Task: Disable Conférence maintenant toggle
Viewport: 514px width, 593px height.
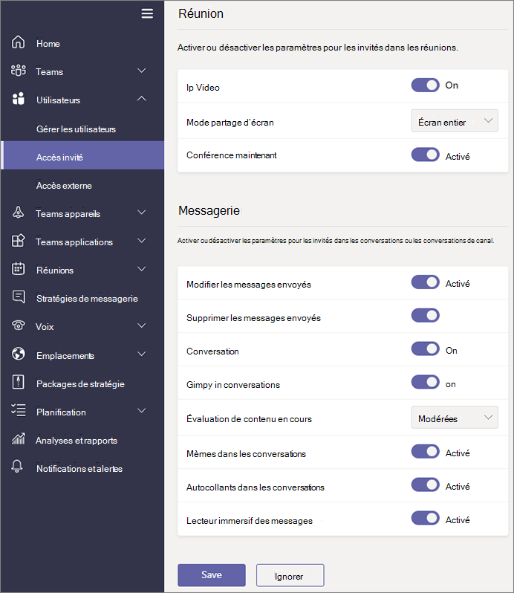Action: point(426,155)
